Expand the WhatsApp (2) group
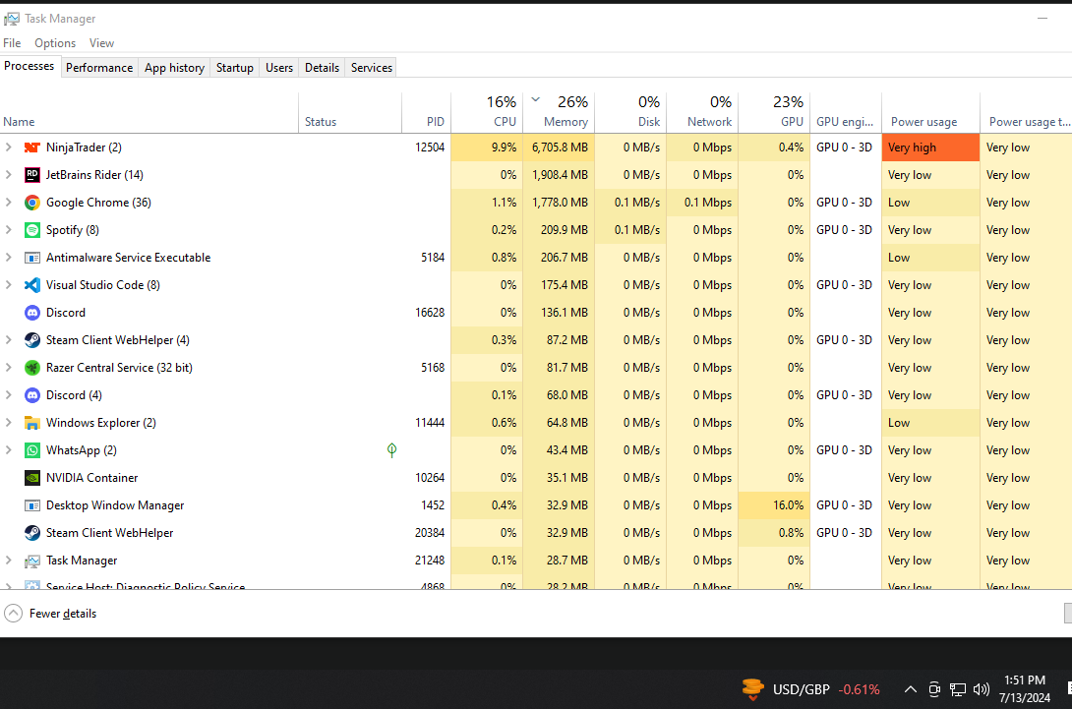Screen dimensions: 1072x709 pyautogui.click(x=9, y=449)
